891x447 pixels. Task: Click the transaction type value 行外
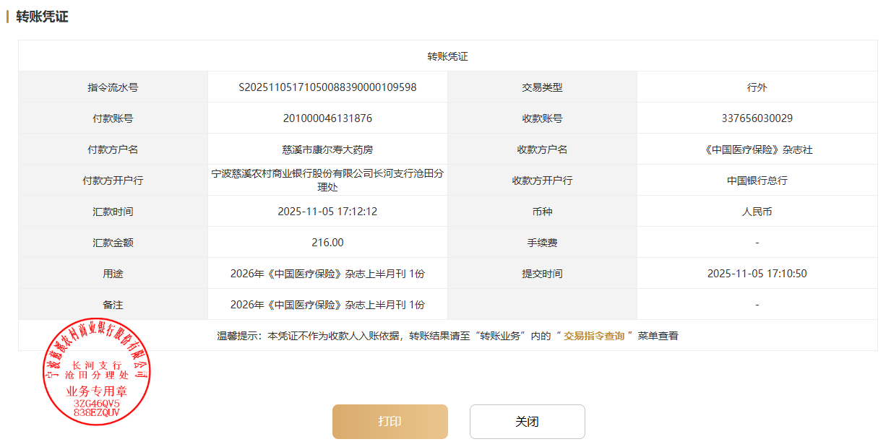757,87
